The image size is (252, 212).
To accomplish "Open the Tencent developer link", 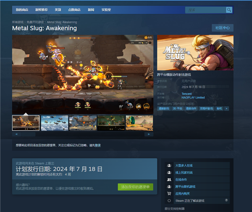I will click(186, 94).
